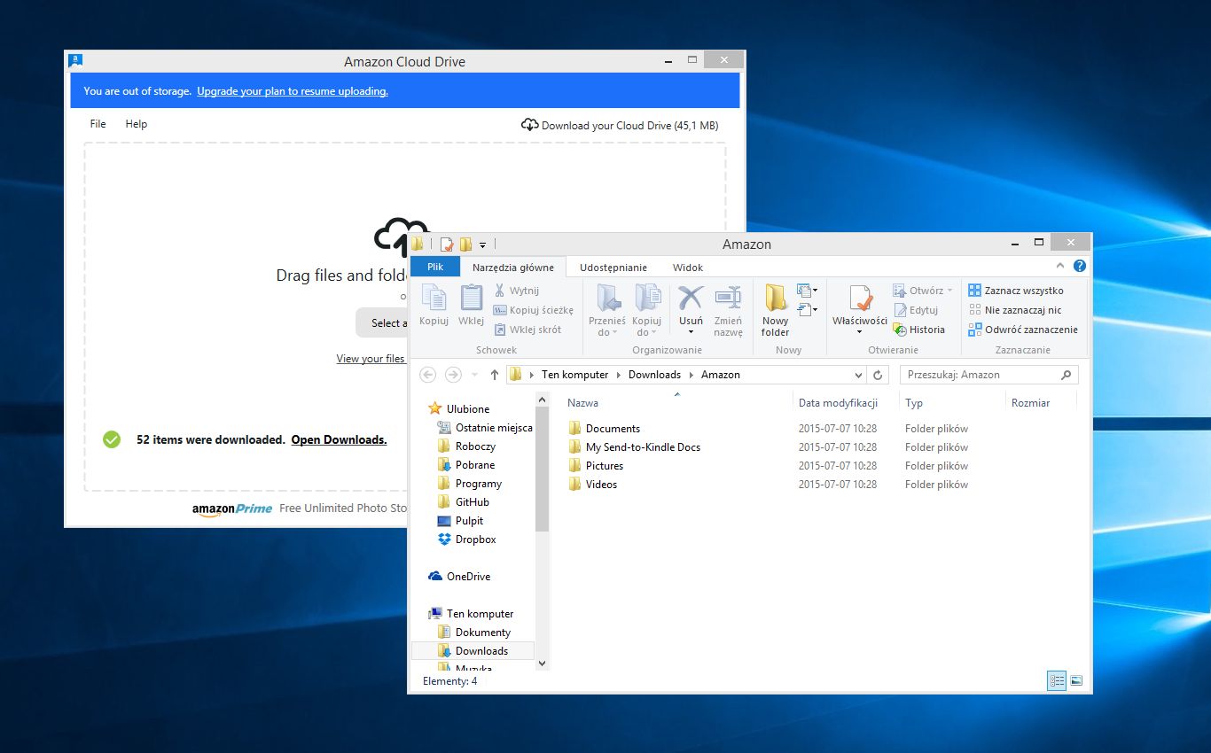The height and width of the screenshot is (753, 1211).
Task: Click Upgrade your plan to resume uploading link
Action: [x=293, y=91]
